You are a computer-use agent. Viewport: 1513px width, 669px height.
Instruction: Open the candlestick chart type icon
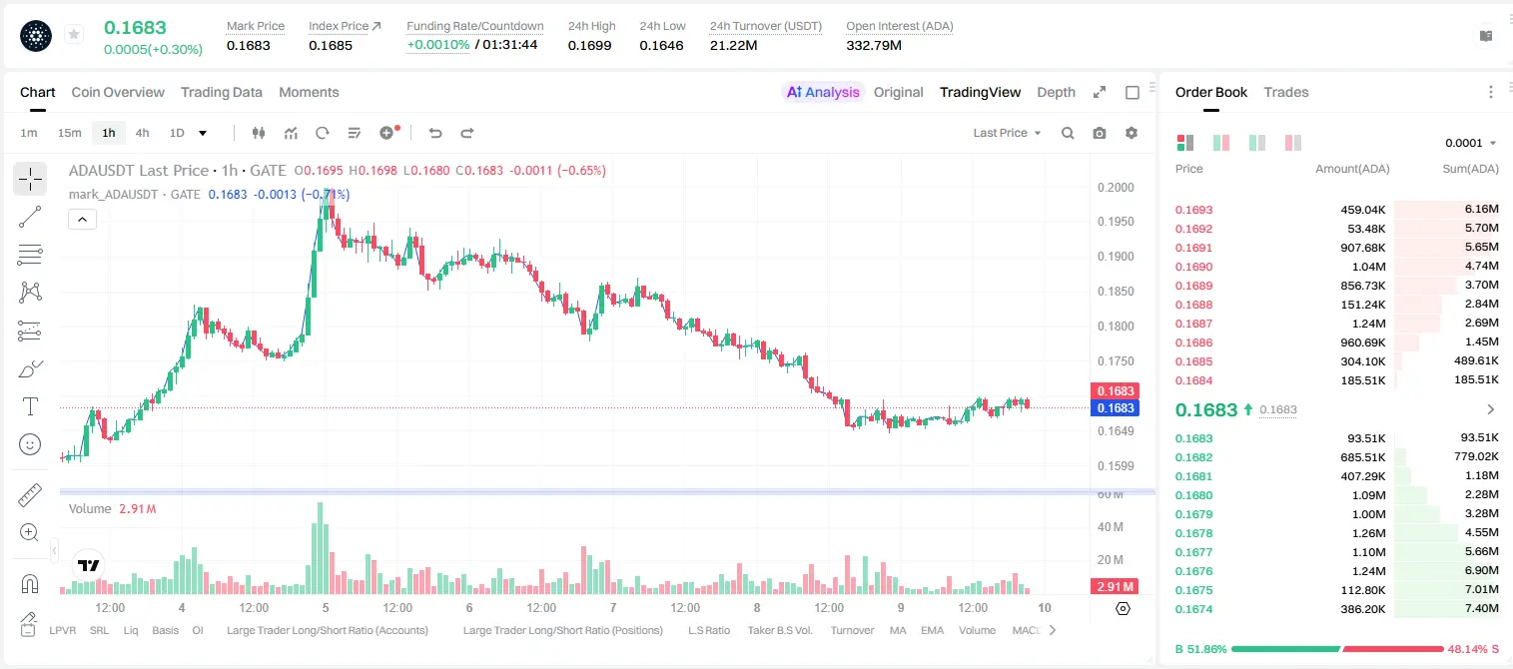click(259, 133)
